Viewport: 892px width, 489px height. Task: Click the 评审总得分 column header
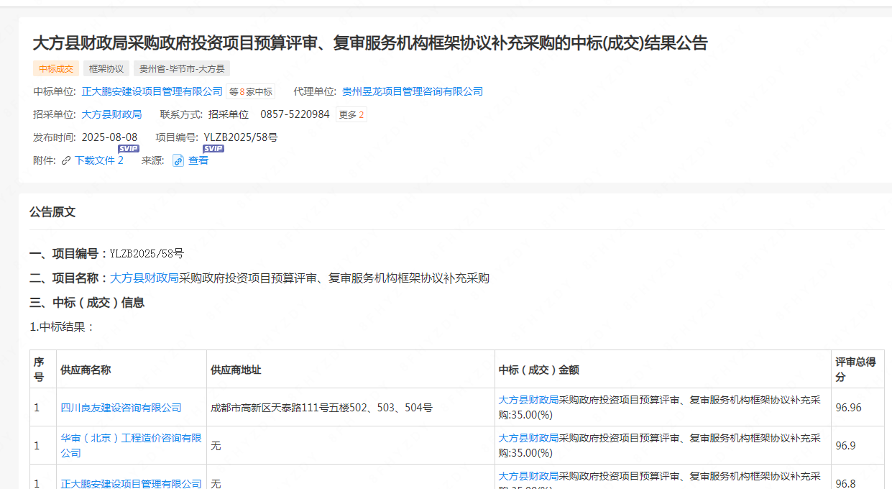click(x=855, y=370)
